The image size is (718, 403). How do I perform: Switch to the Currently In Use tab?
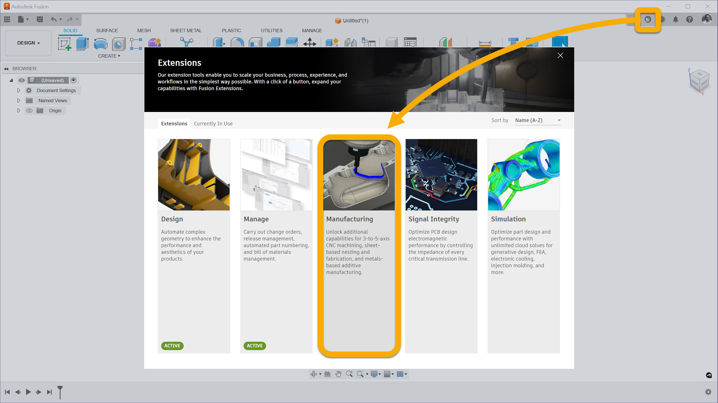coord(213,123)
